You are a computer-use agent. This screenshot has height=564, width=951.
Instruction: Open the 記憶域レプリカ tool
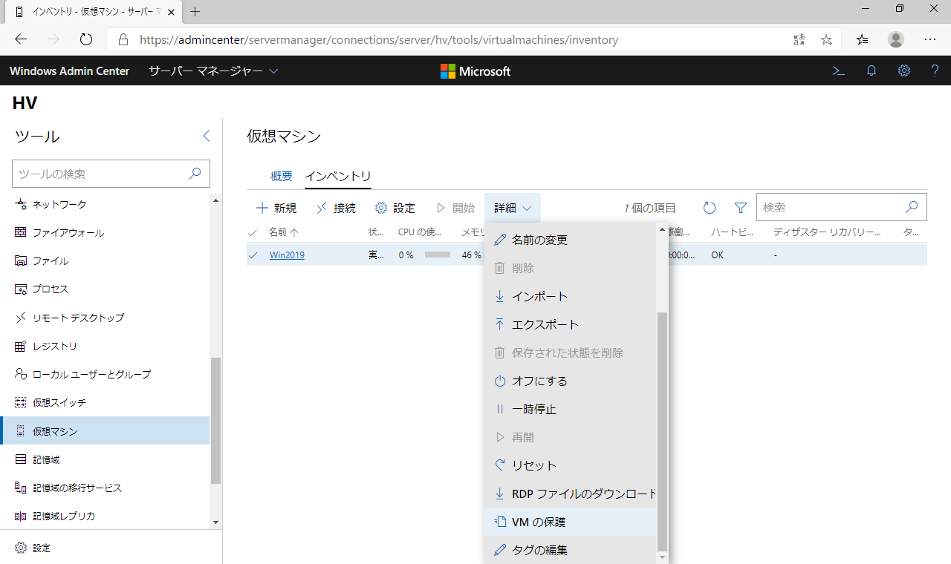click(105, 516)
